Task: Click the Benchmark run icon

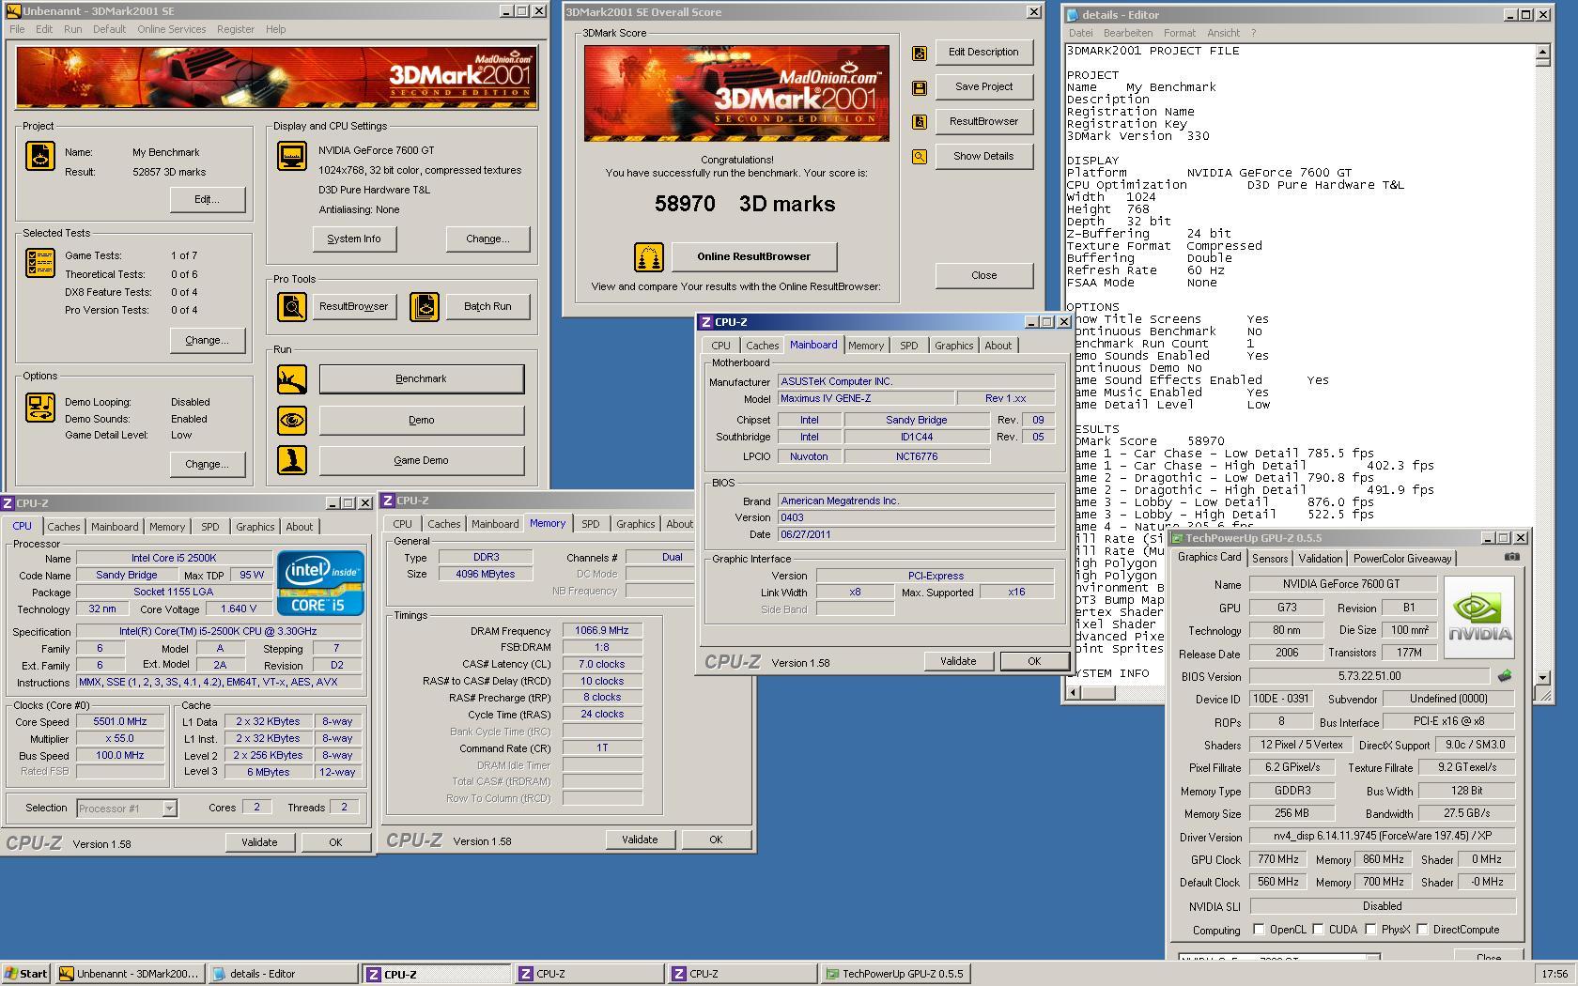Action: click(x=292, y=379)
